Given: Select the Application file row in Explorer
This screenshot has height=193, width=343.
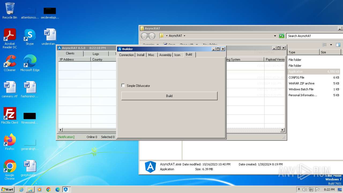Looking at the screenshot, I should click(x=314, y=72).
